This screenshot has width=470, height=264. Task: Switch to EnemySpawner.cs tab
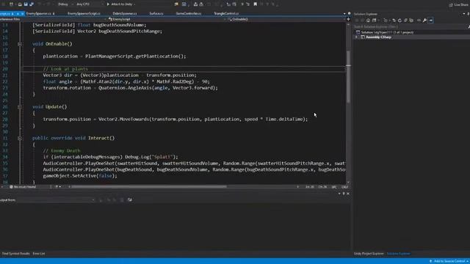[40, 14]
